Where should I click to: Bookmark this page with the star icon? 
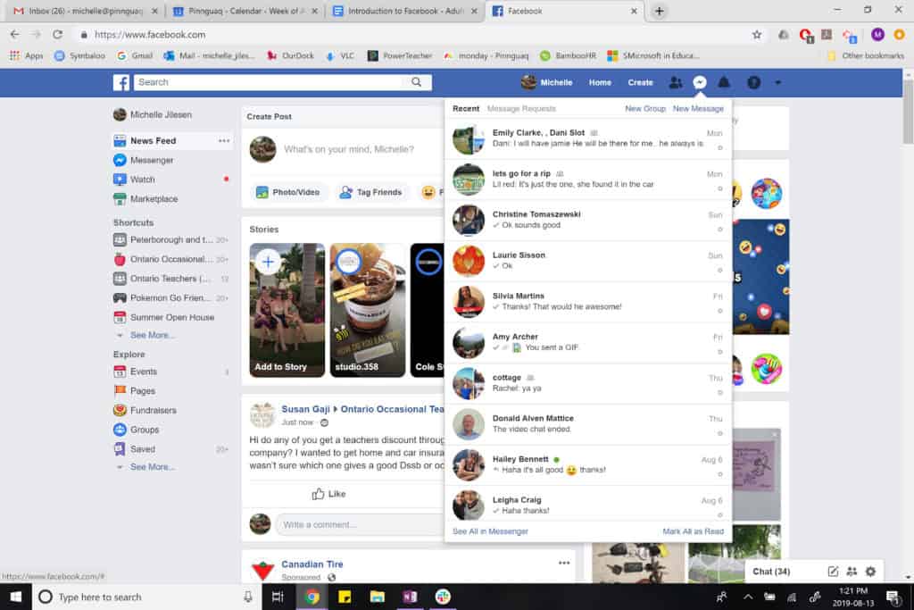coord(757,35)
